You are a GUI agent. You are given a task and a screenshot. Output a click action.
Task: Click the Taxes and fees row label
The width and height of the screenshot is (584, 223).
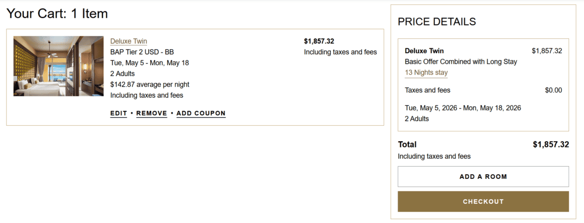[x=427, y=90]
